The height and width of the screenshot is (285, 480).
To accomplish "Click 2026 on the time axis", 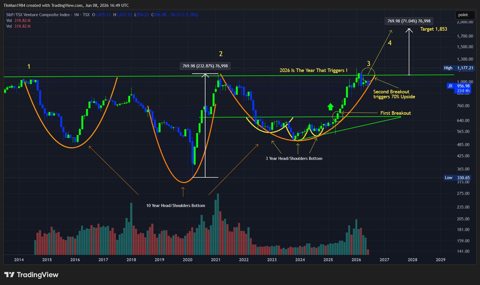I will coord(356,259).
